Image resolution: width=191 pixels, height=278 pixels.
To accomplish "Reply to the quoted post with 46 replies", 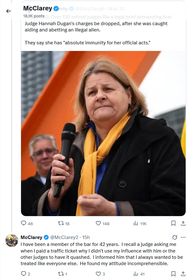I will 24,223.
